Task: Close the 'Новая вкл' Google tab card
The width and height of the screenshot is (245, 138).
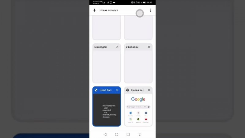Action: [x=149, y=90]
